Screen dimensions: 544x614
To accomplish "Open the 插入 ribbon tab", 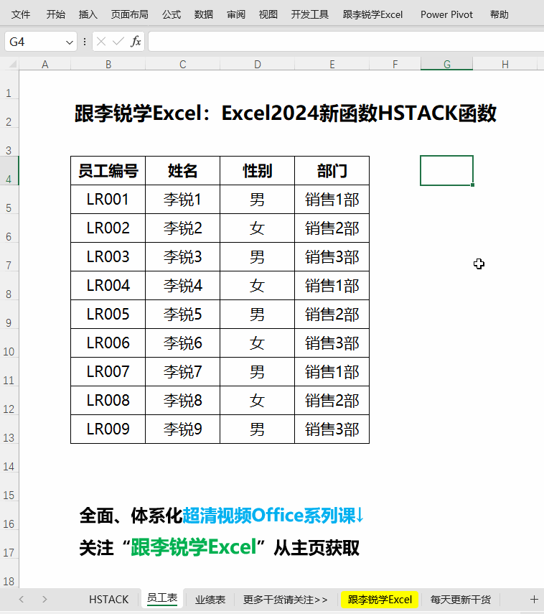I will click(88, 14).
